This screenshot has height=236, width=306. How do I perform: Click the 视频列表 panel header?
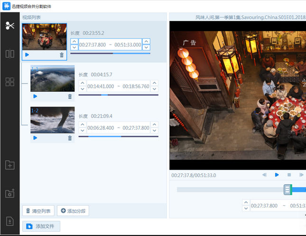point(31,18)
